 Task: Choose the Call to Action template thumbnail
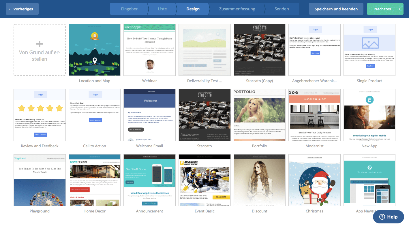tap(95, 115)
